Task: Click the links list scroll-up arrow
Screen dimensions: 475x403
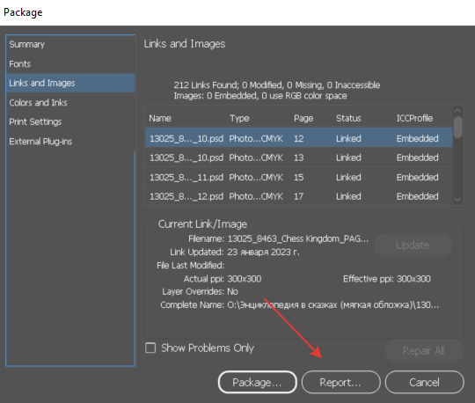Action: (457, 111)
